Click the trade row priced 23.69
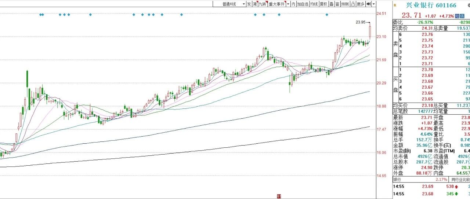 tap(431, 187)
